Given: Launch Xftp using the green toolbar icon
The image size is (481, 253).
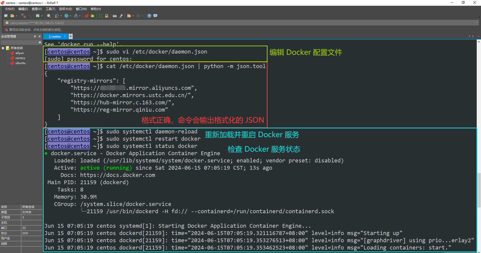Looking at the screenshot, I should 92,16.
